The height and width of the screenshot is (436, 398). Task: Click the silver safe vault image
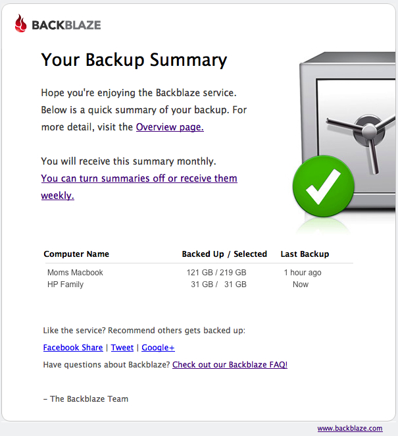347,130
